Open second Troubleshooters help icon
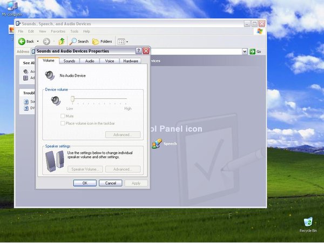 coord(26,108)
